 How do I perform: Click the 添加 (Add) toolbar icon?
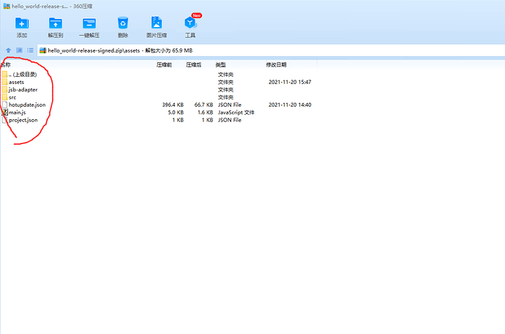(21, 23)
